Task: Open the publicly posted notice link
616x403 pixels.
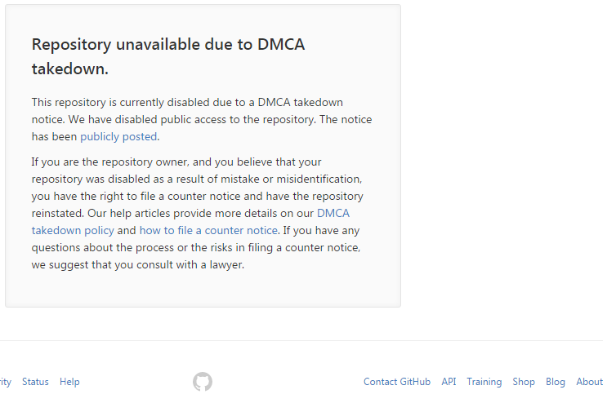Action: pyautogui.click(x=118, y=137)
